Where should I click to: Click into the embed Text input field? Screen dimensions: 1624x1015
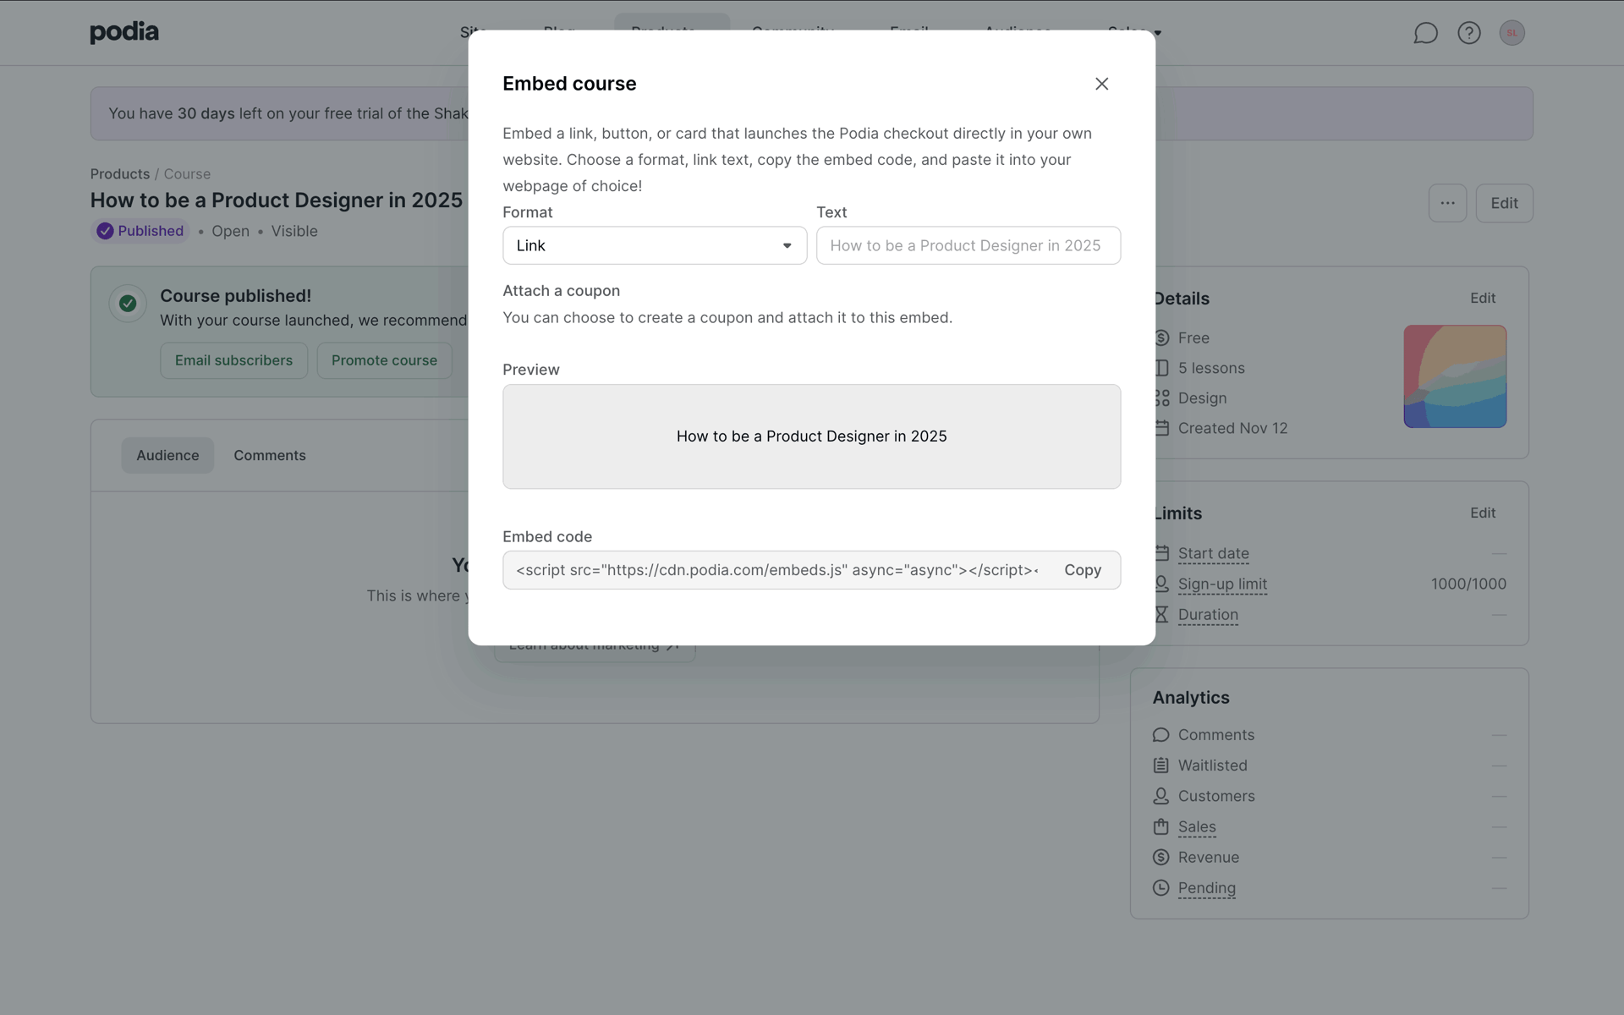(968, 245)
